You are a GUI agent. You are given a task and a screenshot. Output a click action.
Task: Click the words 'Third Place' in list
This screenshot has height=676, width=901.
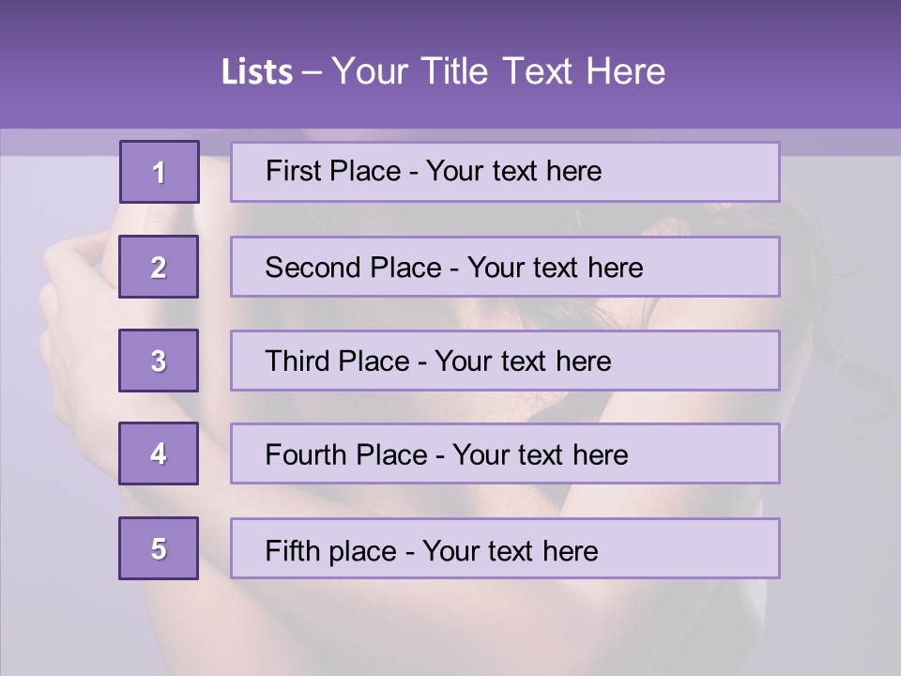point(337,361)
